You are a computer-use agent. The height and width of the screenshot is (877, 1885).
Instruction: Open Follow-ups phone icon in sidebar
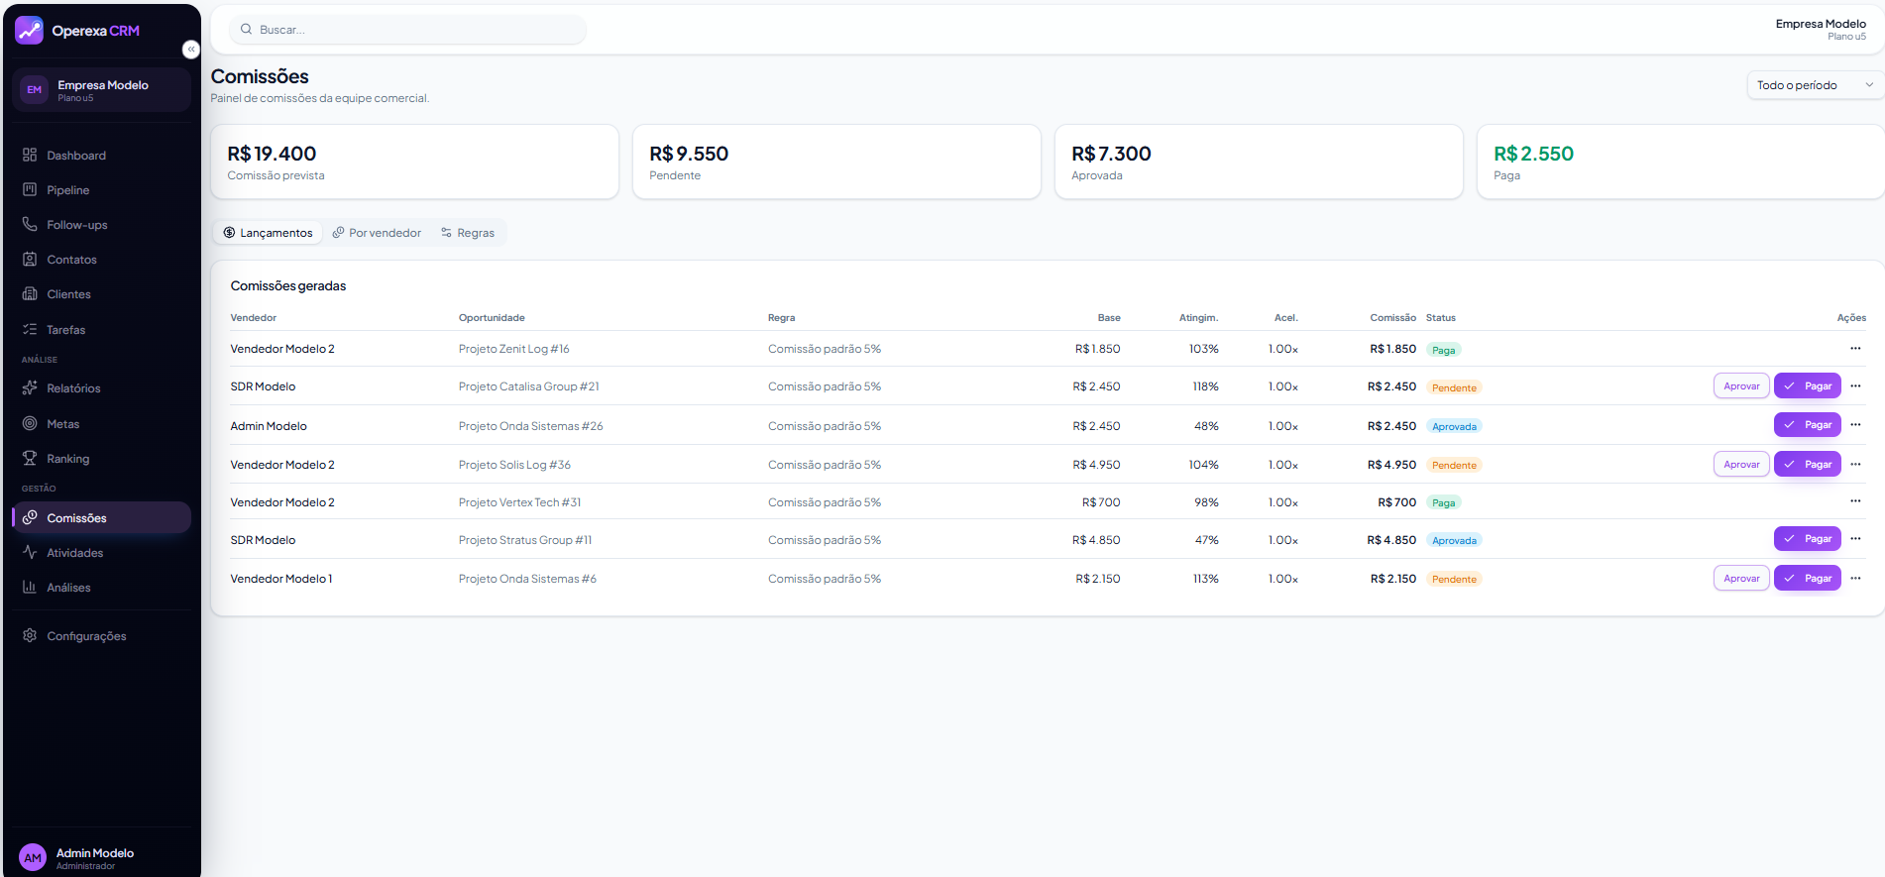(x=30, y=224)
